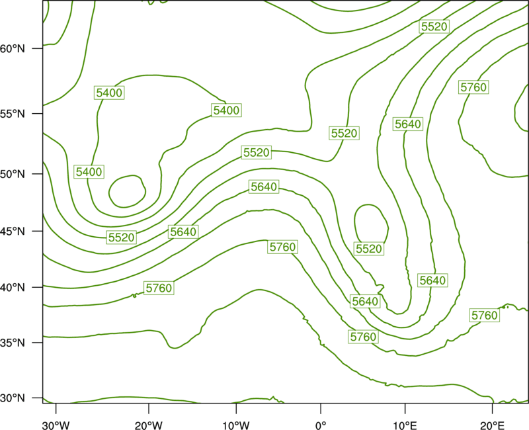Click the 45°N latitude axis label
This screenshot has width=529, height=430.
tap(13, 231)
